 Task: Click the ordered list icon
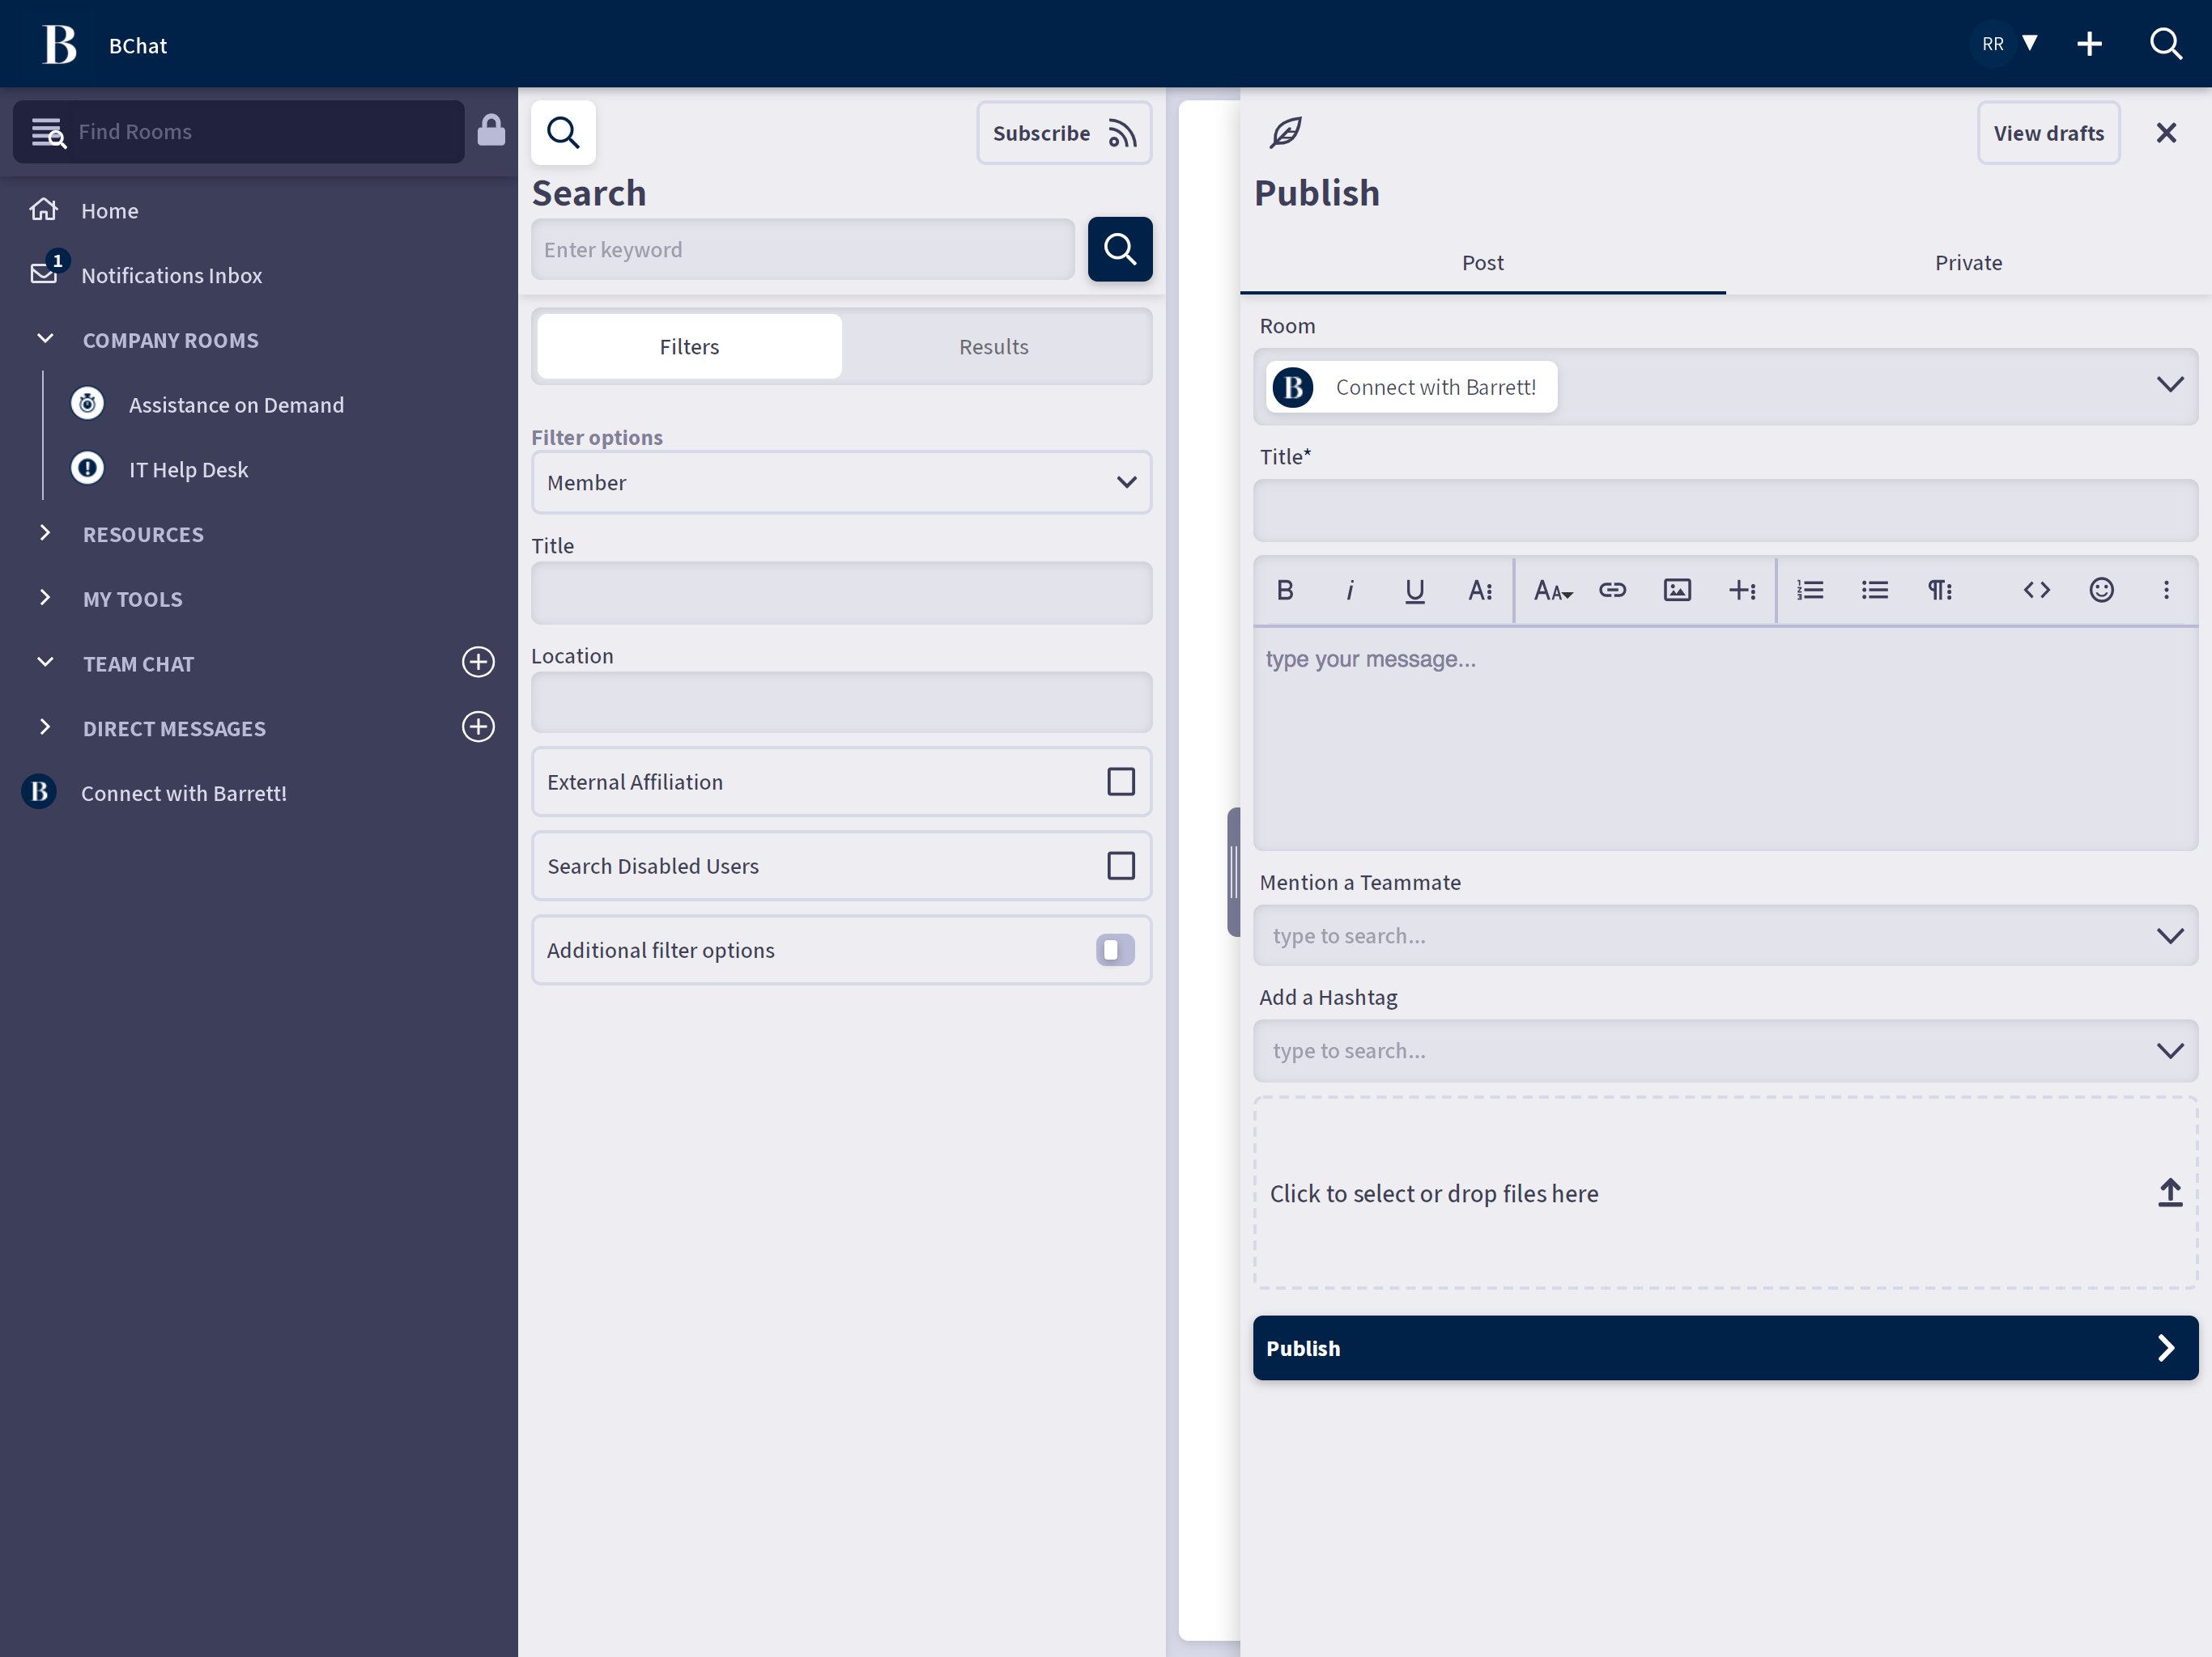coord(1810,591)
